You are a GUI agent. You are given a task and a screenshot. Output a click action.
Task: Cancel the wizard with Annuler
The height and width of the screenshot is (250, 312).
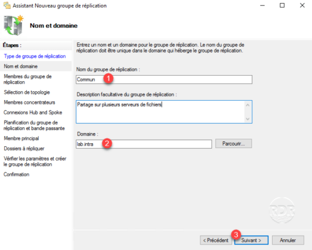pyautogui.click(x=288, y=240)
